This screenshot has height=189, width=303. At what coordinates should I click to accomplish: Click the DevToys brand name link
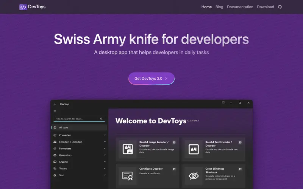37,7
